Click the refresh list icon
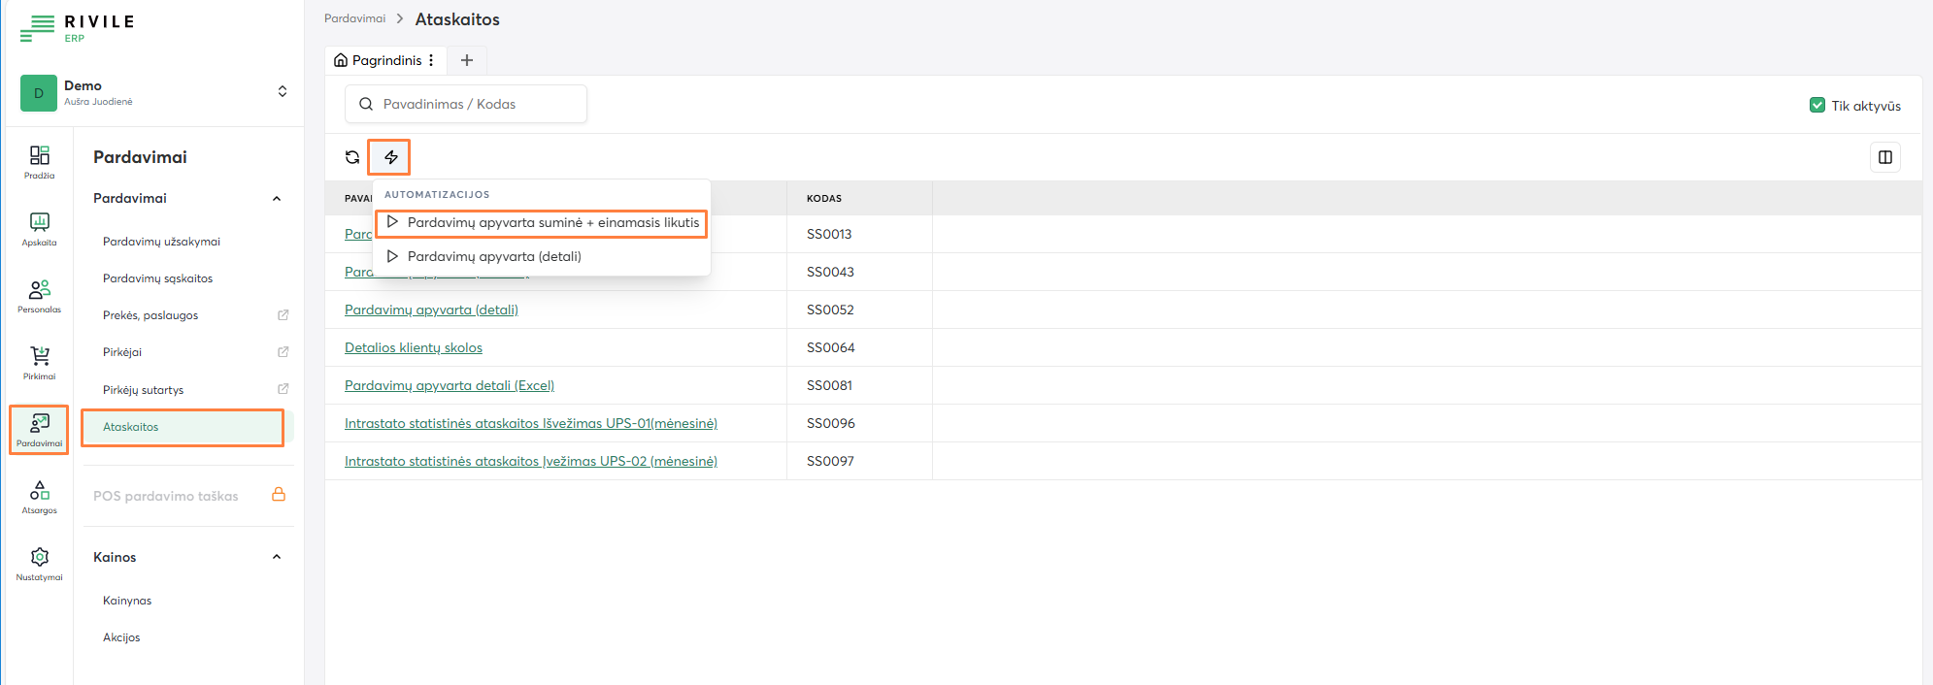Image resolution: width=1933 pixels, height=685 pixels. point(352,157)
